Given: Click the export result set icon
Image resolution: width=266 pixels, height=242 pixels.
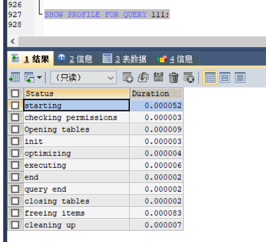Looking at the screenshot, I should coord(14,77).
